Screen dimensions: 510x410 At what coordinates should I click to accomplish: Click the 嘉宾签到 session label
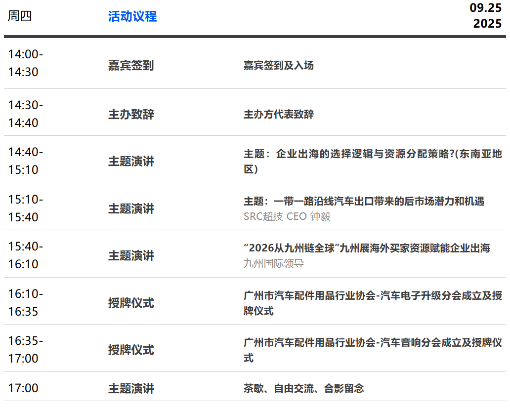[x=131, y=65]
